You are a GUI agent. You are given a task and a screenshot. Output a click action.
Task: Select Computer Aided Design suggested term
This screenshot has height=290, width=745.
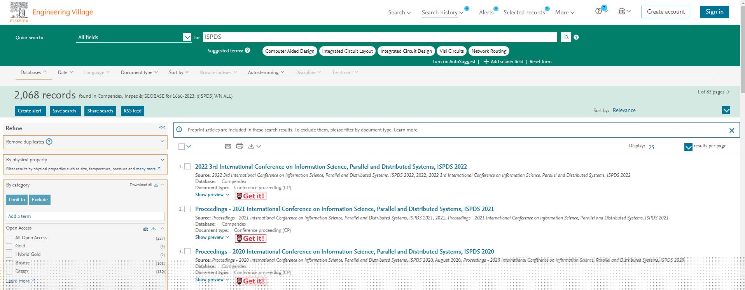(x=290, y=51)
